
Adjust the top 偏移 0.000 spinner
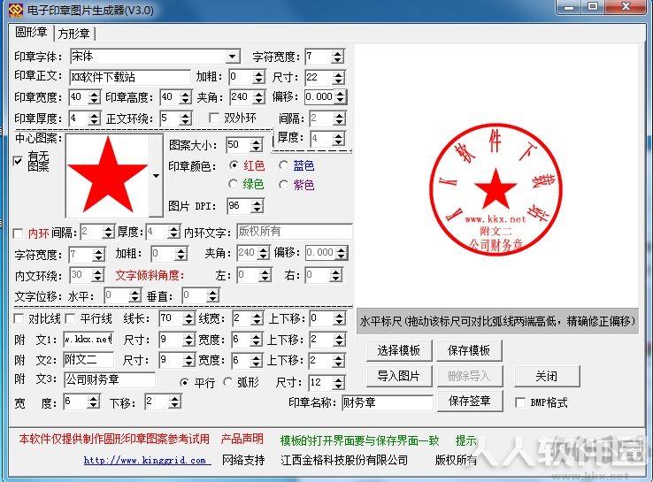[341, 97]
